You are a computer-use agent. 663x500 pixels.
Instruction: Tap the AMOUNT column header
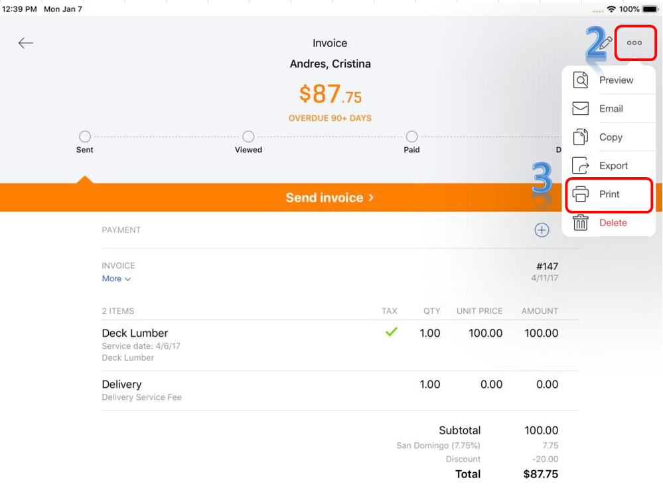point(540,311)
